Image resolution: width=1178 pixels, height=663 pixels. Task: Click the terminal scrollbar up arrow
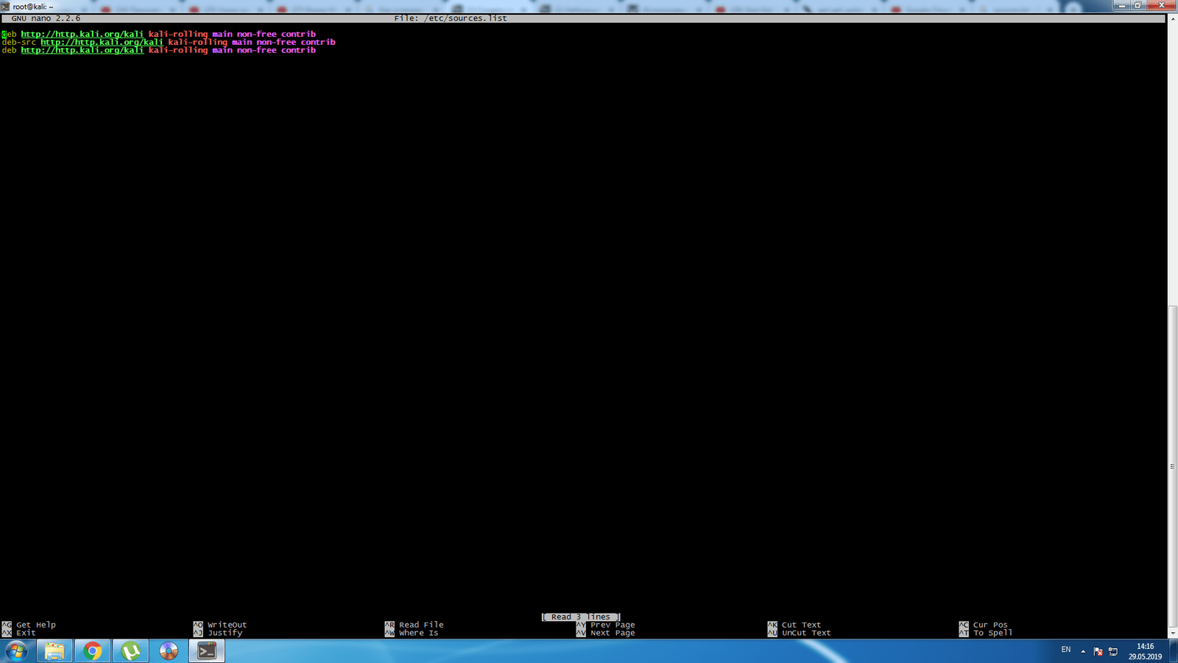pos(1173,18)
